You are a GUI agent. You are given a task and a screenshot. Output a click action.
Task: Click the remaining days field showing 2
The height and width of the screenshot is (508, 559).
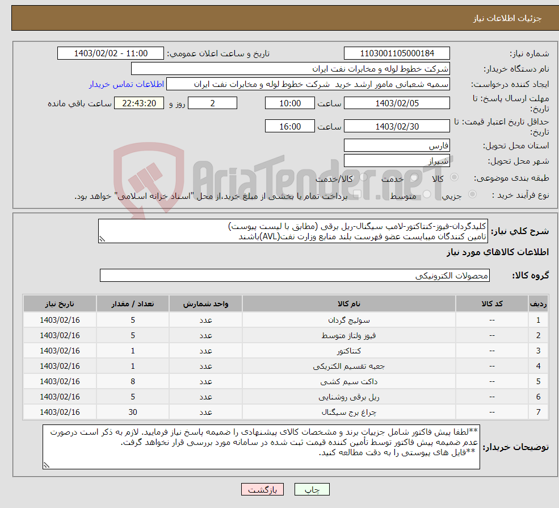(x=212, y=103)
